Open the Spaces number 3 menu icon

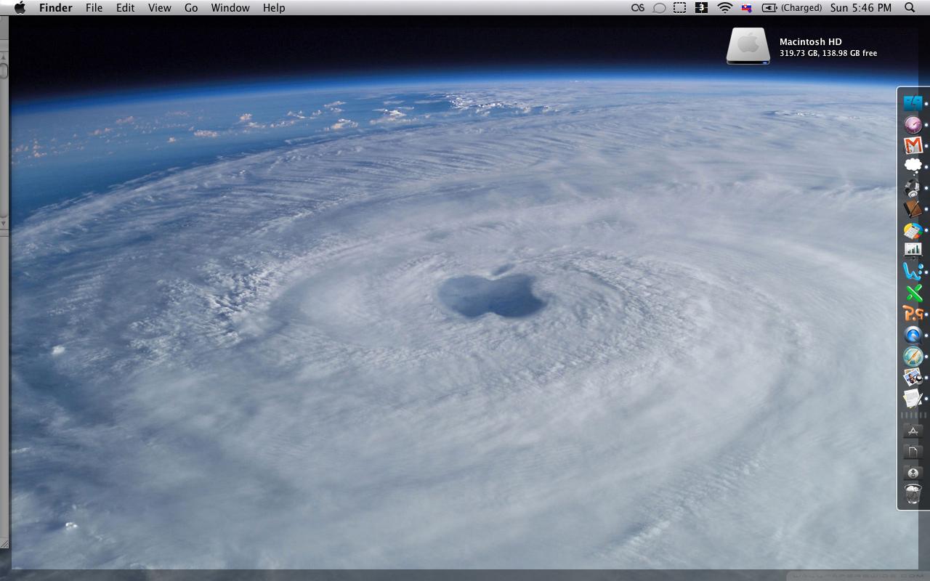[x=701, y=8]
